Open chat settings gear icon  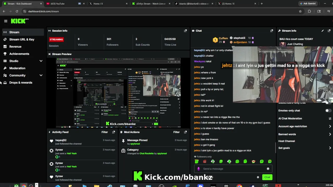click(258, 177)
